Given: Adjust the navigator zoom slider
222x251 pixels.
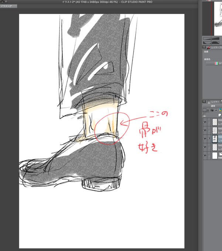Looking at the screenshot, I should pyautogui.click(x=211, y=39).
